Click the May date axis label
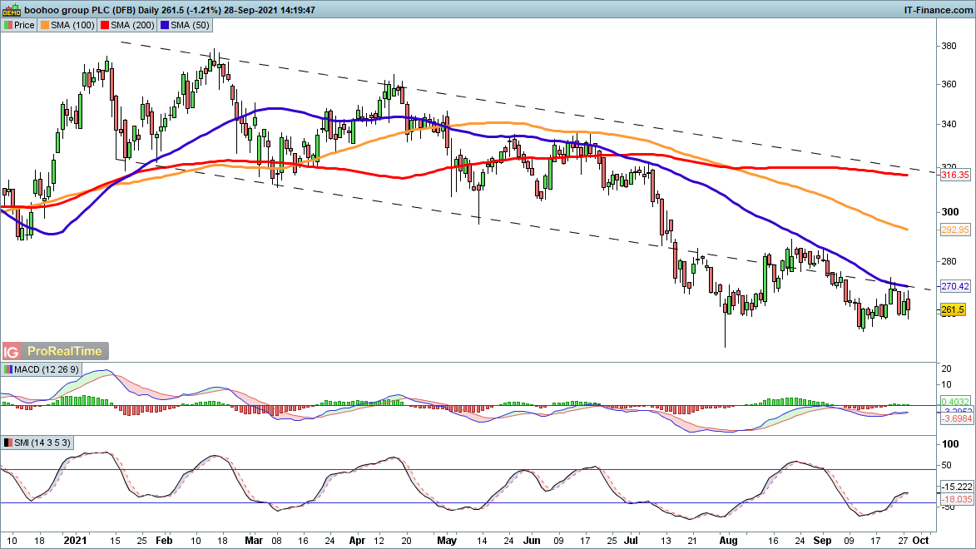The height and width of the screenshot is (549, 976). click(x=447, y=541)
